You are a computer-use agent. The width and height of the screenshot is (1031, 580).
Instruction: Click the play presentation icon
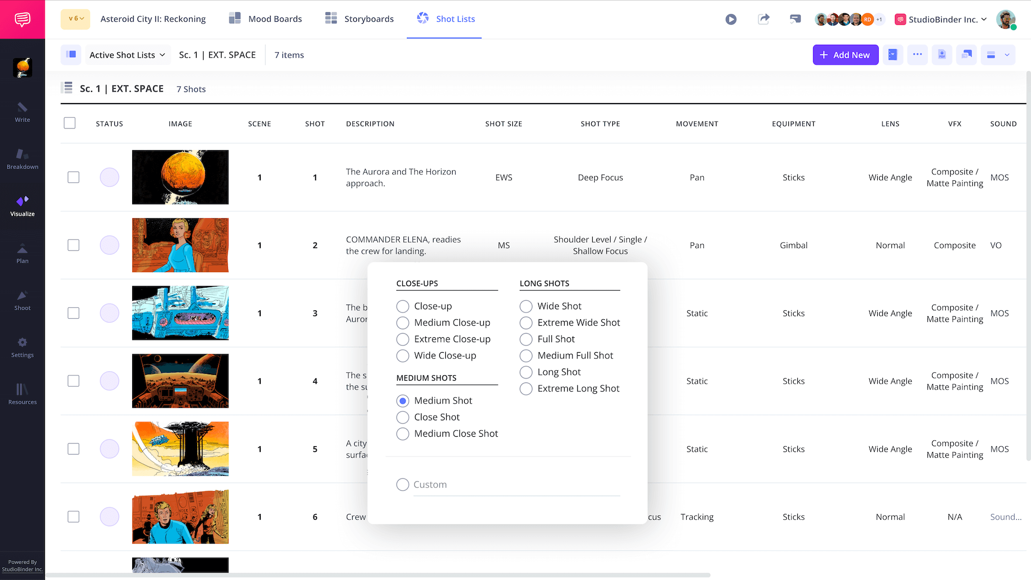731,20
